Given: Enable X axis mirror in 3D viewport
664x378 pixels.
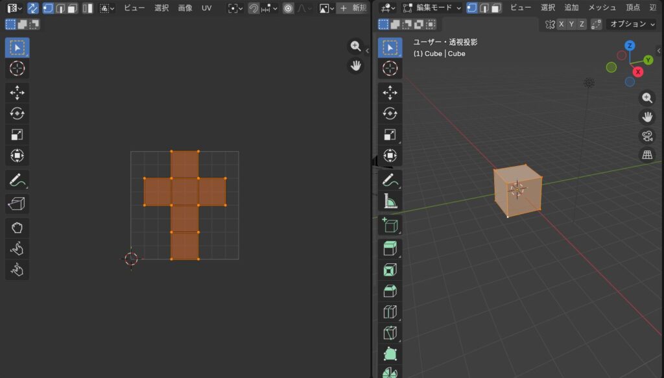Looking at the screenshot, I should [x=562, y=24].
